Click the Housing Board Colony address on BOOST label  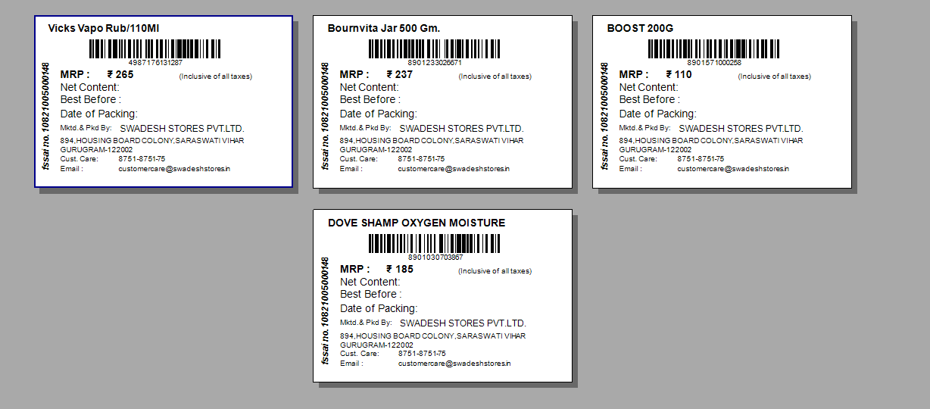coord(711,145)
